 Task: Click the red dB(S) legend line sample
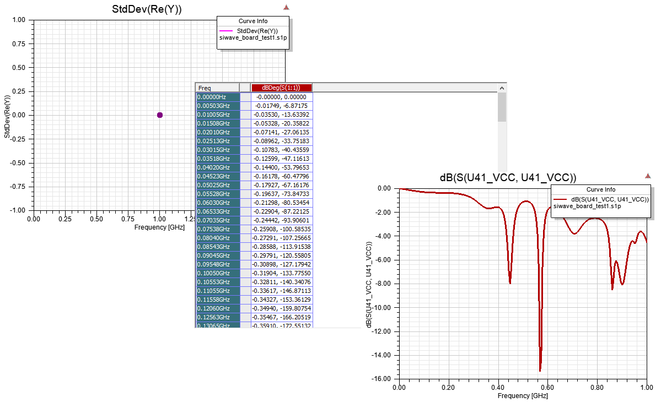[561, 199]
